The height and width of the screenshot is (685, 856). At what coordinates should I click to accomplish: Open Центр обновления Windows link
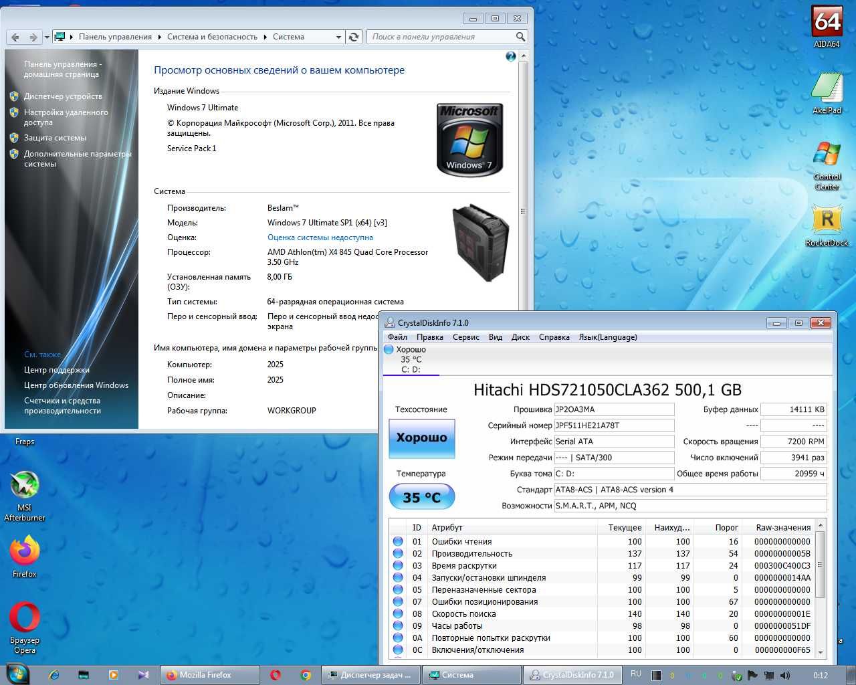tap(76, 385)
